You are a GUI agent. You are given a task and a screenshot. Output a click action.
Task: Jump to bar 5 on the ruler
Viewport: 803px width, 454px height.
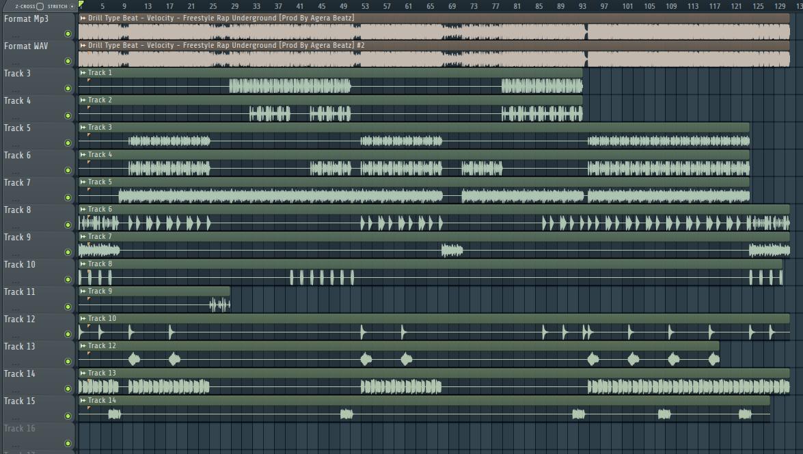103,6
